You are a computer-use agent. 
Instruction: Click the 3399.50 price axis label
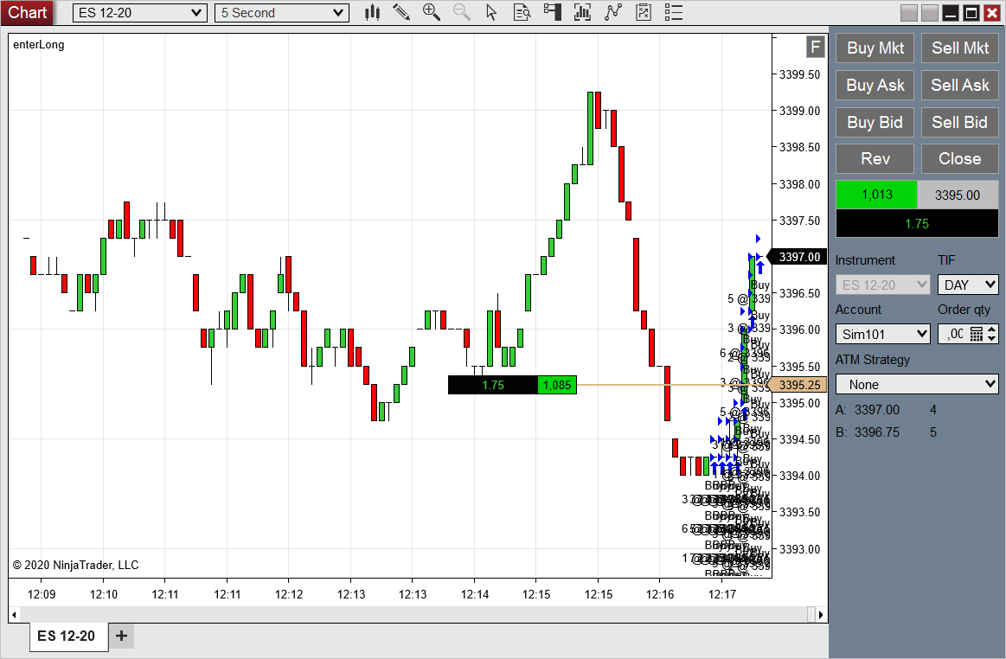[x=799, y=74]
